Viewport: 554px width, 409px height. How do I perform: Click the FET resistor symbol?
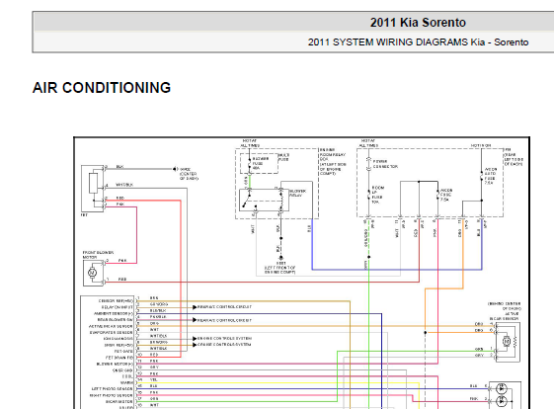pos(93,183)
